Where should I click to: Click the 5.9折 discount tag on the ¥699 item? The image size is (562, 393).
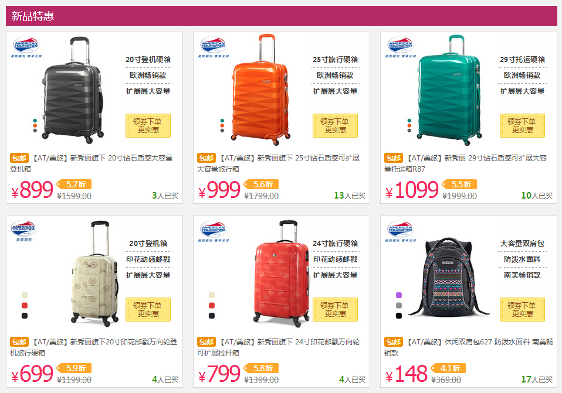coord(74,368)
